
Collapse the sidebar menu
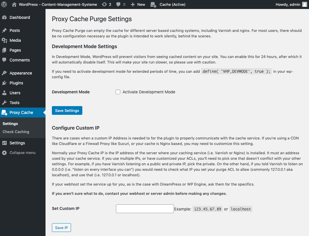tap(19, 153)
